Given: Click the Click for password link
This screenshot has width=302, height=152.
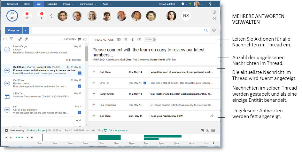Looking at the screenshot, I should (x=119, y=130).
